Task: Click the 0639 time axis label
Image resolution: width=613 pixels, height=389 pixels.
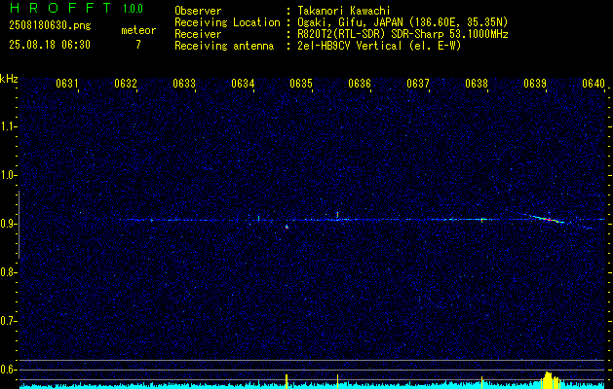Action: (535, 84)
